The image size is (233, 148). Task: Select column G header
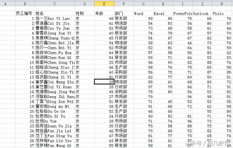pyautogui.click(x=143, y=3)
